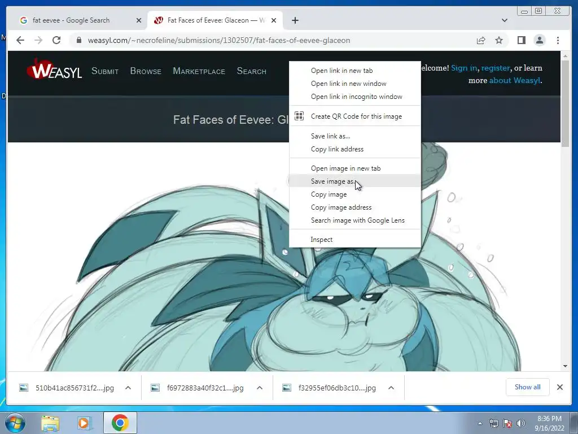
Task: Click the scrollbar down arrow
Action: point(566,366)
